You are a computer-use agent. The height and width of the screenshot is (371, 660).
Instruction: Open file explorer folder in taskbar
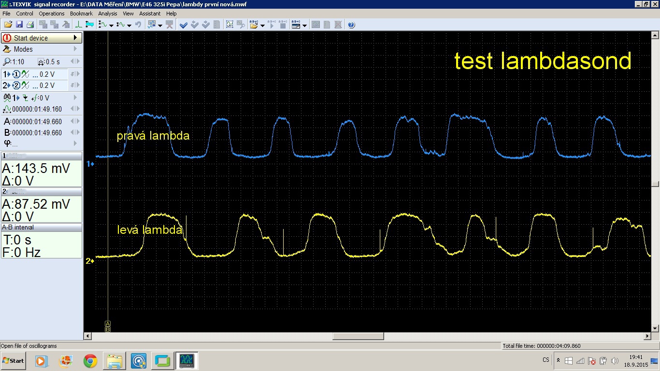point(114,360)
